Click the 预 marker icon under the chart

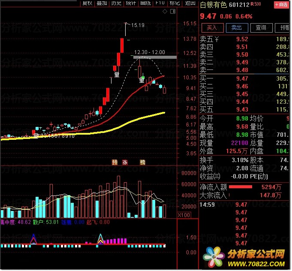(115, 163)
